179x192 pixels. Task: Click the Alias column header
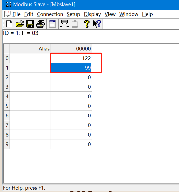[30, 49]
